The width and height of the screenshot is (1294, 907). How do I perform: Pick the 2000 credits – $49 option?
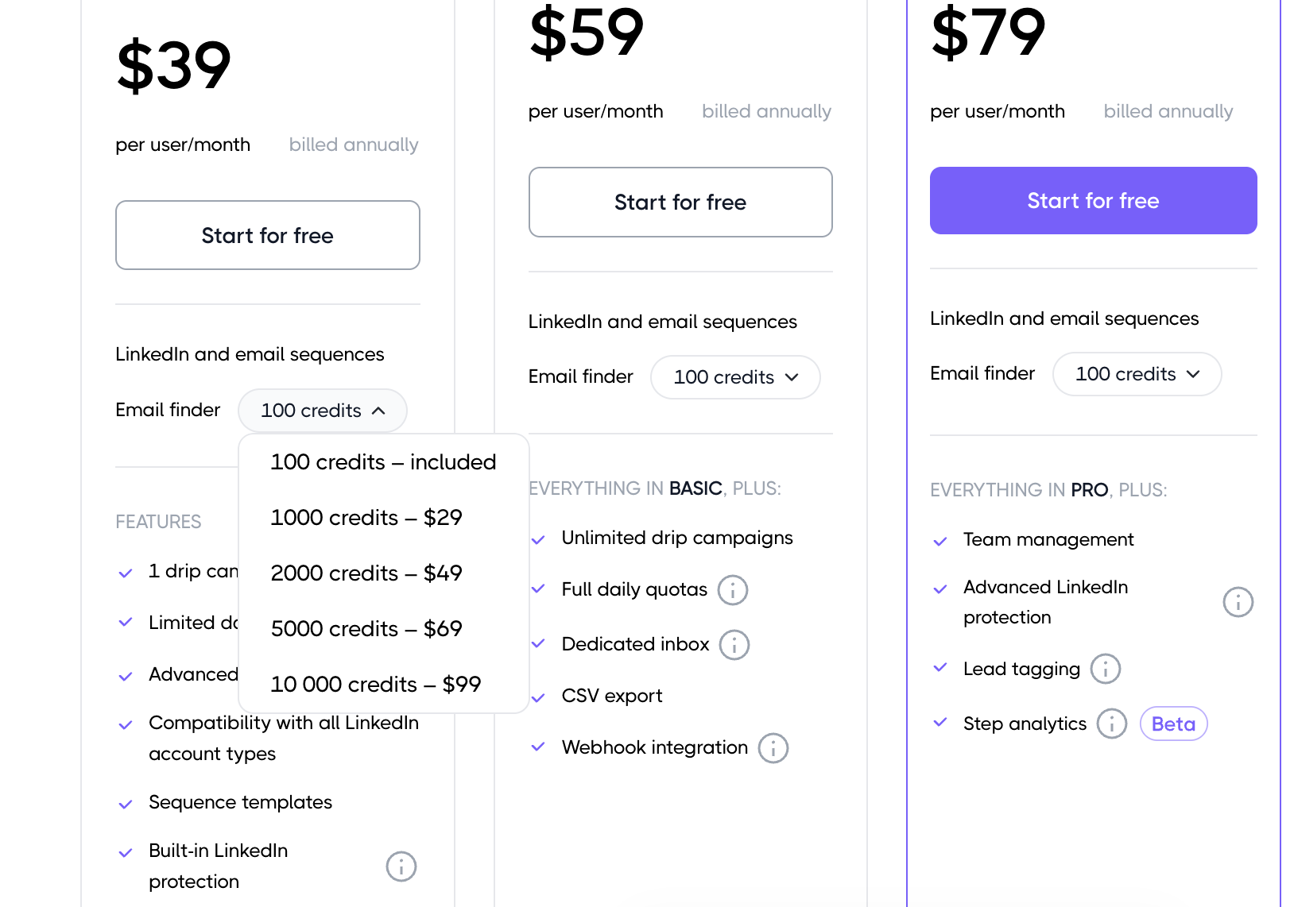pos(366,573)
